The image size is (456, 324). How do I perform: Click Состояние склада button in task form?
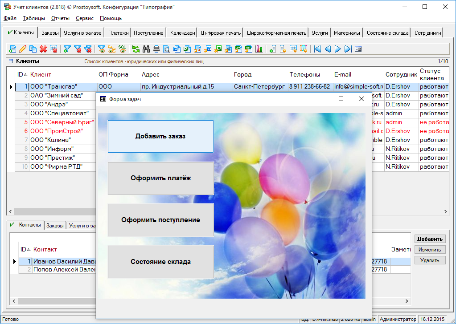pos(160,262)
